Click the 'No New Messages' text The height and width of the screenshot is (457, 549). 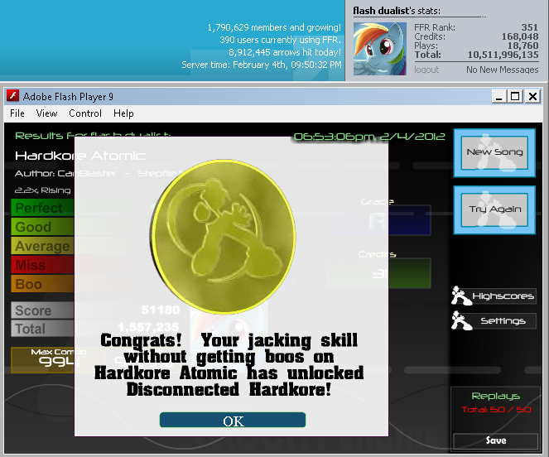click(502, 70)
